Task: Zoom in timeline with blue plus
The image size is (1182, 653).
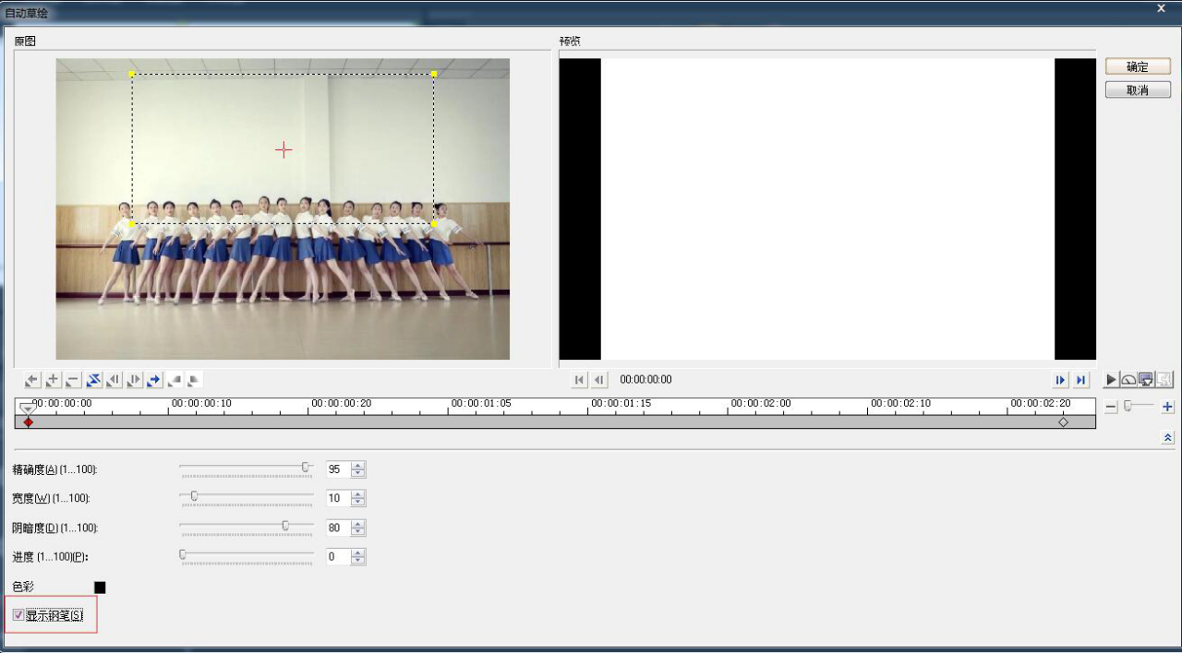Action: tap(1167, 407)
